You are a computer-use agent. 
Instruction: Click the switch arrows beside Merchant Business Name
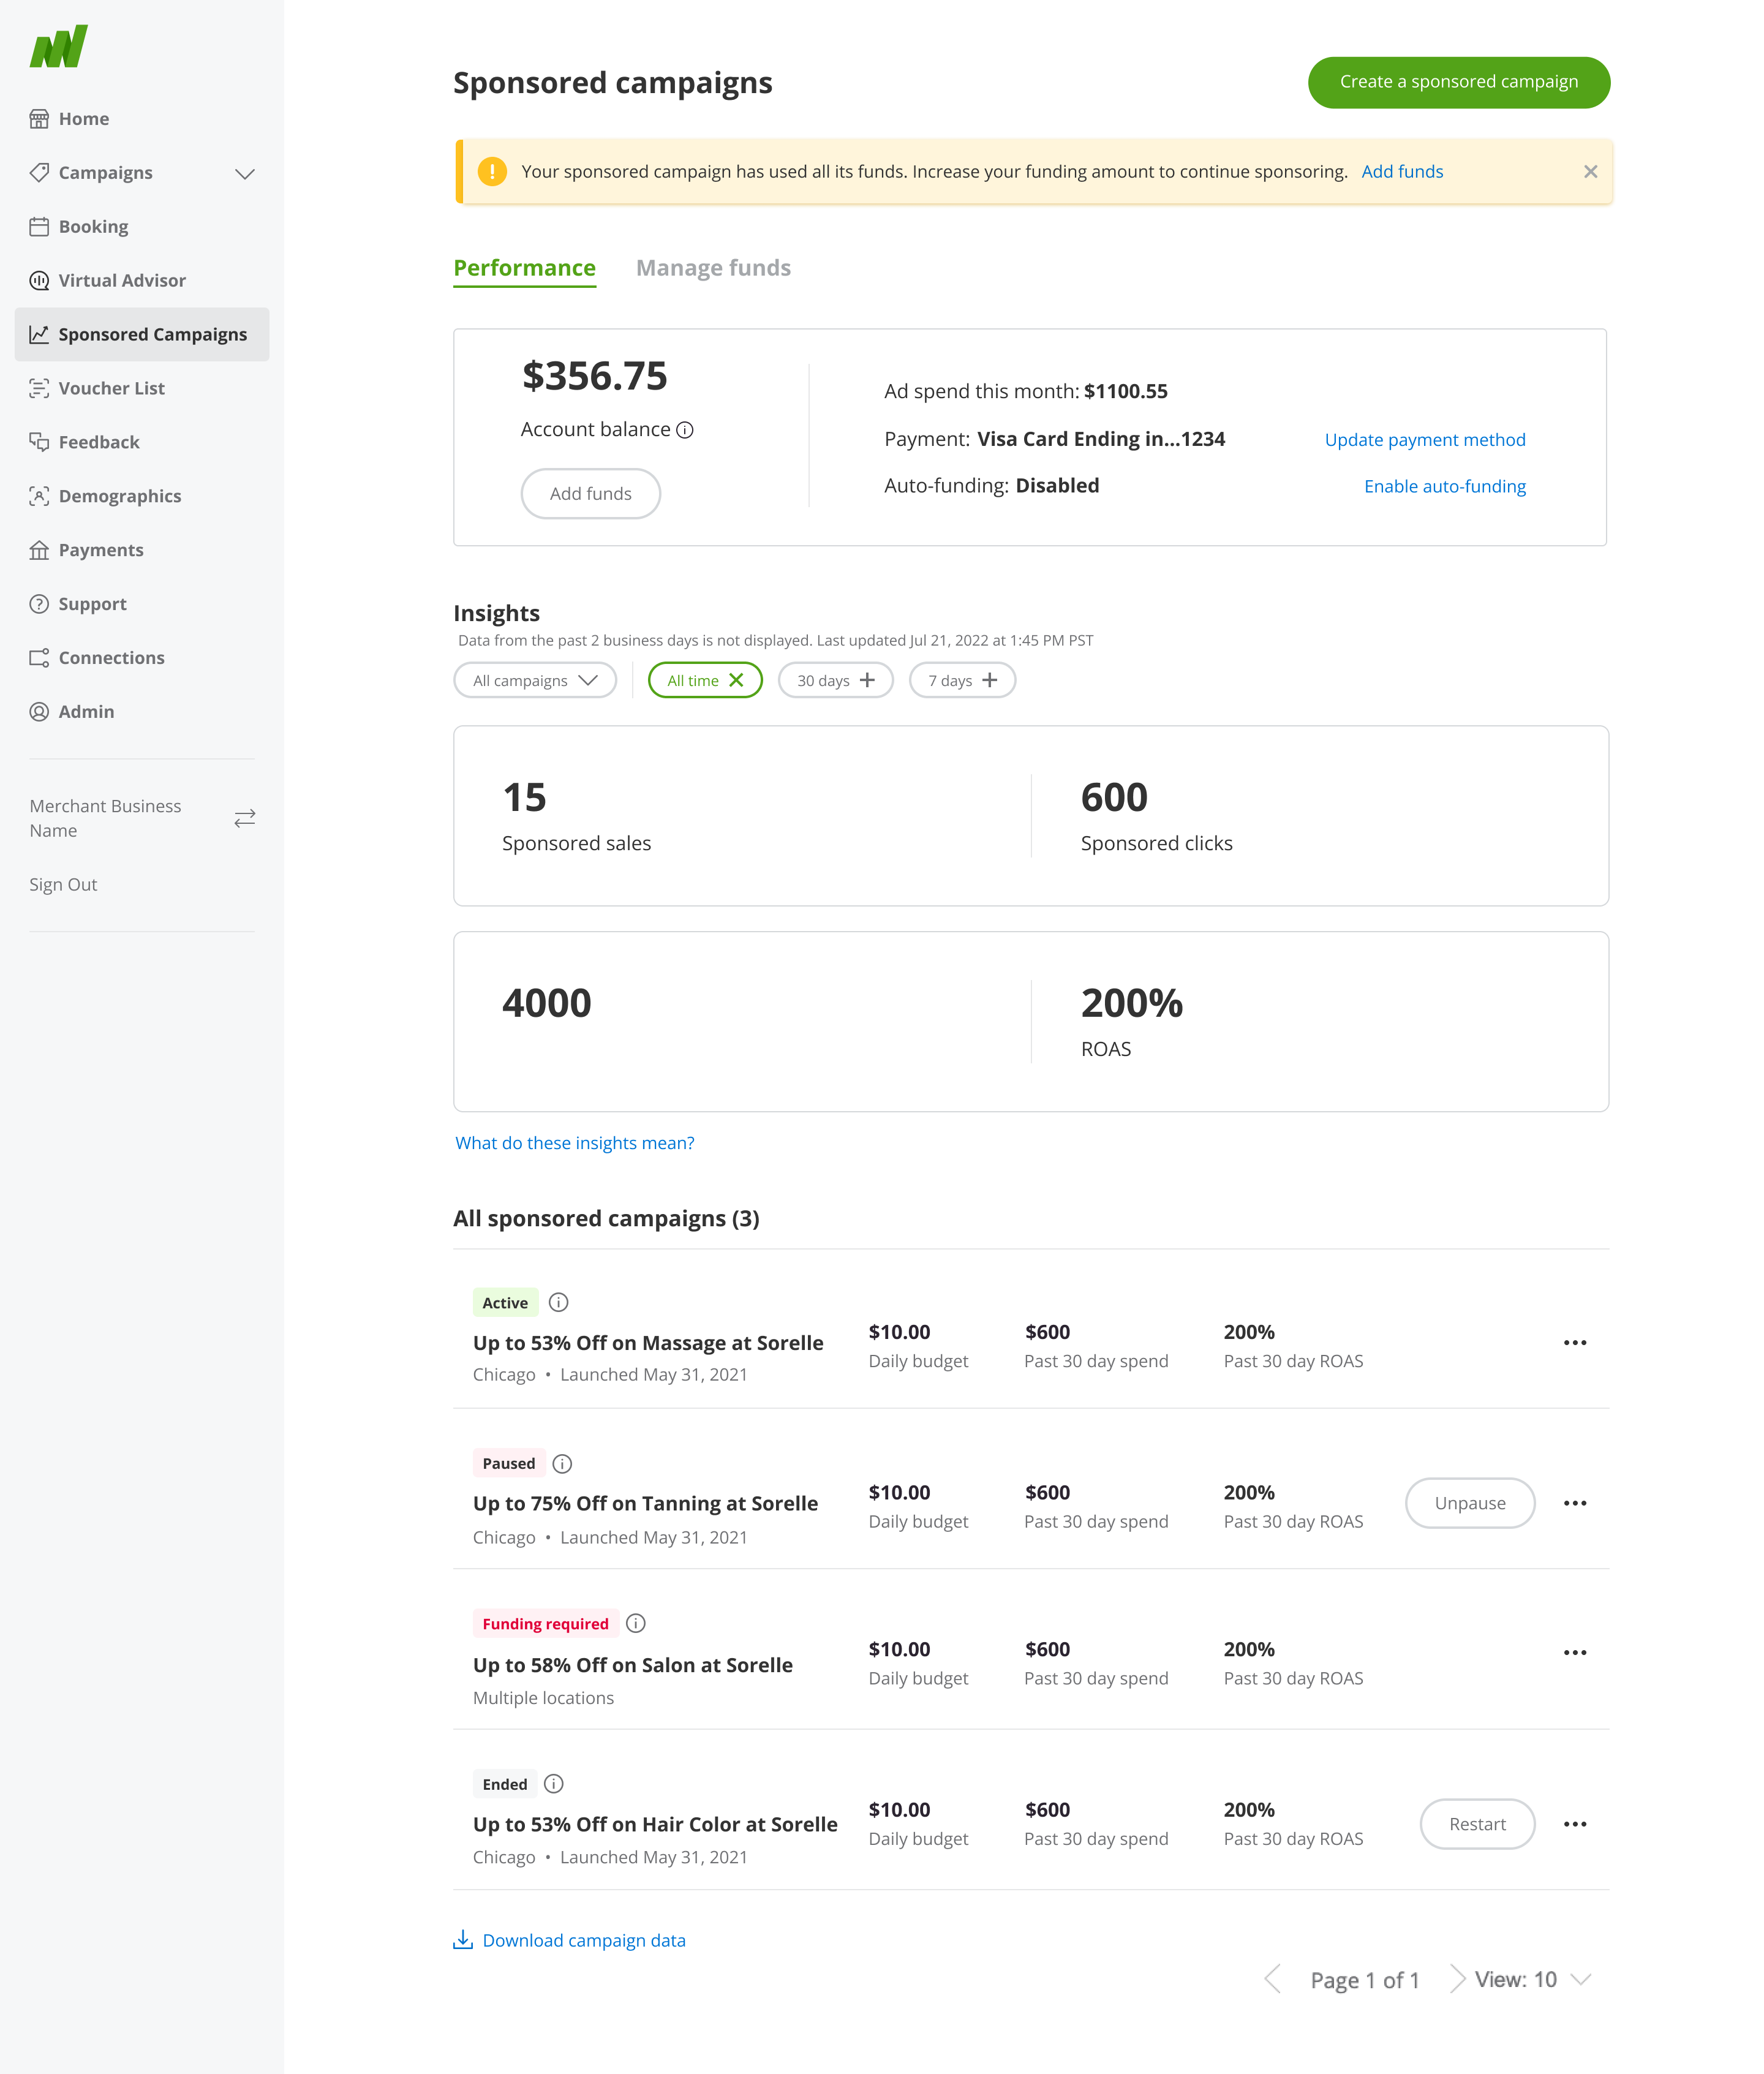[x=245, y=818]
